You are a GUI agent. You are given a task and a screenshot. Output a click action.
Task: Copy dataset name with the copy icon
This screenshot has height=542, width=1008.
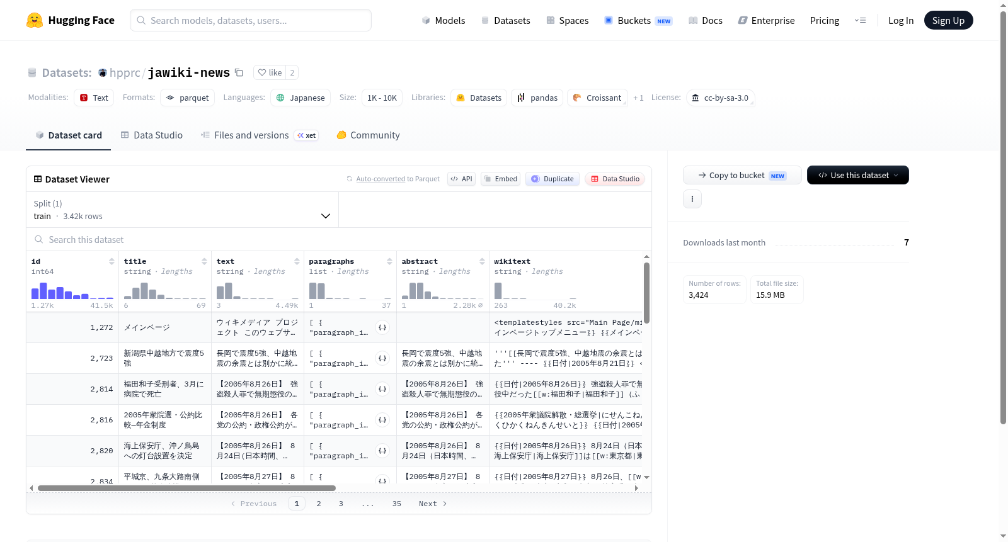point(239,72)
